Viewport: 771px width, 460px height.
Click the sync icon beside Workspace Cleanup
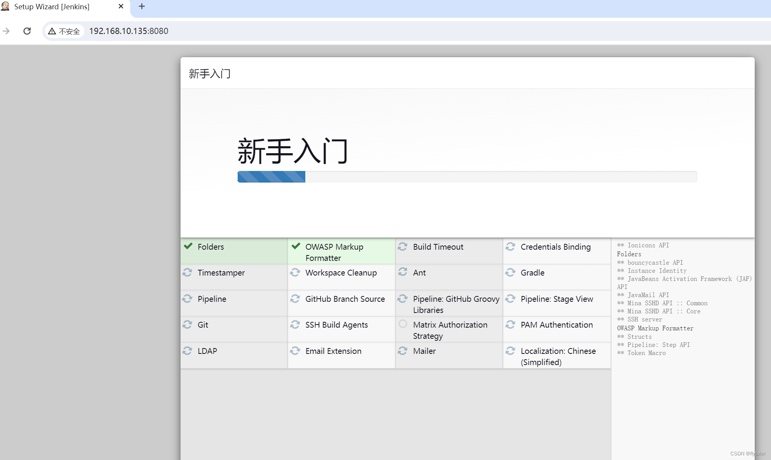pos(295,272)
